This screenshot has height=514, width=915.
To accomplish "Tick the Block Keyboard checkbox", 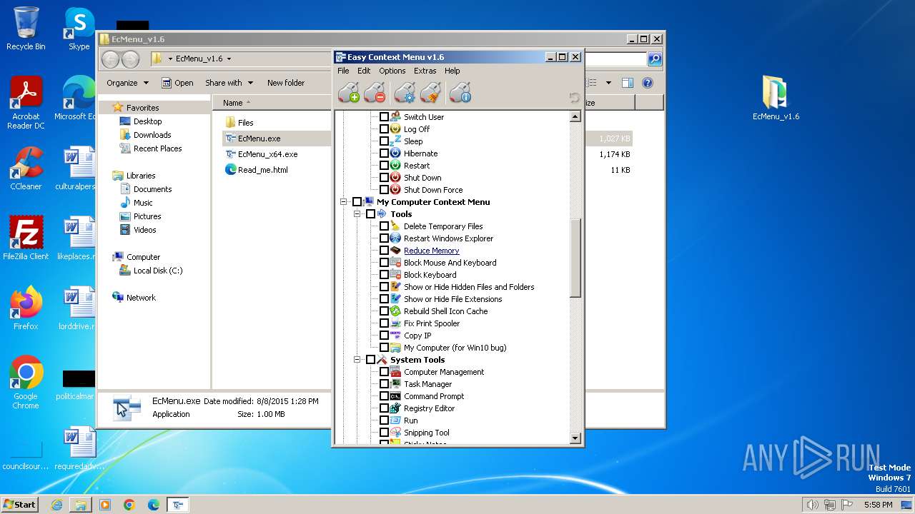I will coord(384,275).
